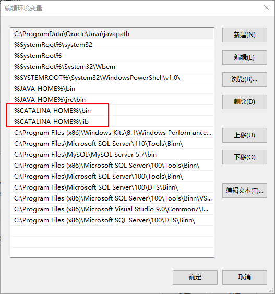
Task: Select the (x86) SQL Server\100\DTS\Binn\ entry
Action: (x=112, y=220)
